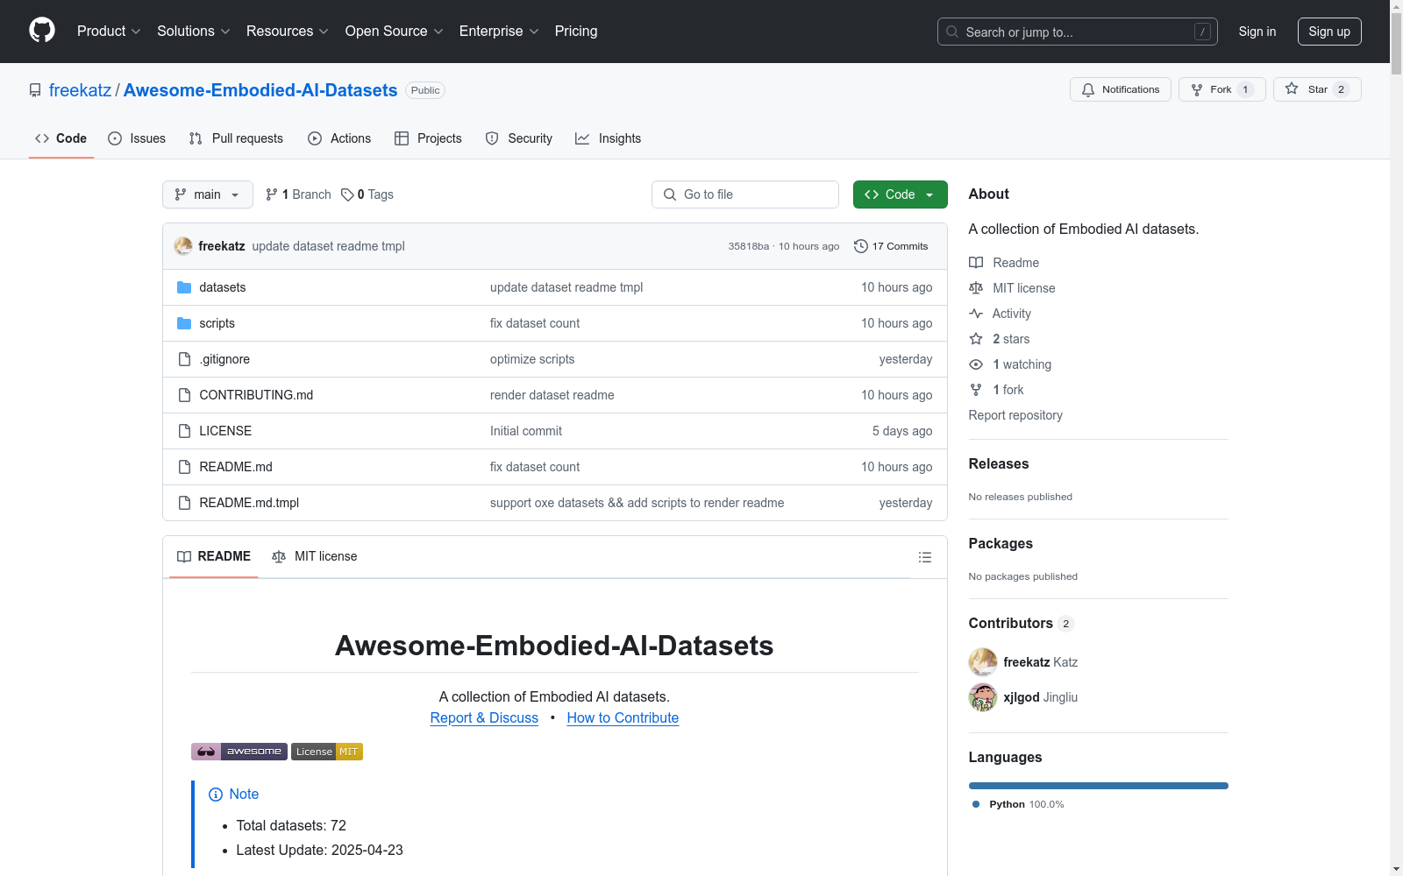
Task: Select the README tab
Action: [214, 557]
